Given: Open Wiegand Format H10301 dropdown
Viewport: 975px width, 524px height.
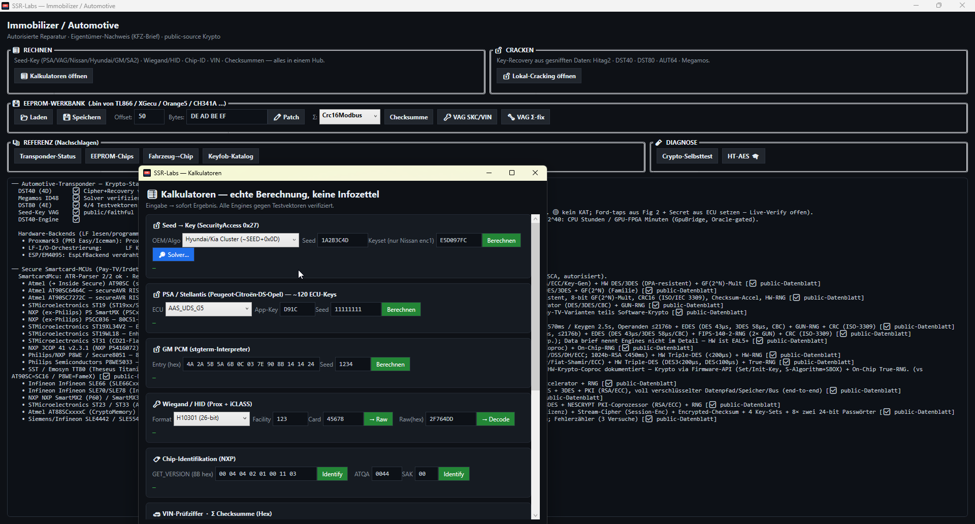Looking at the screenshot, I should pos(211,418).
